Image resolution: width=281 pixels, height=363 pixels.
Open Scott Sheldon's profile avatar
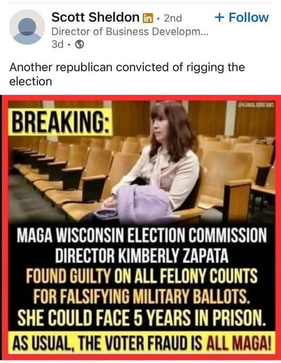(27, 27)
